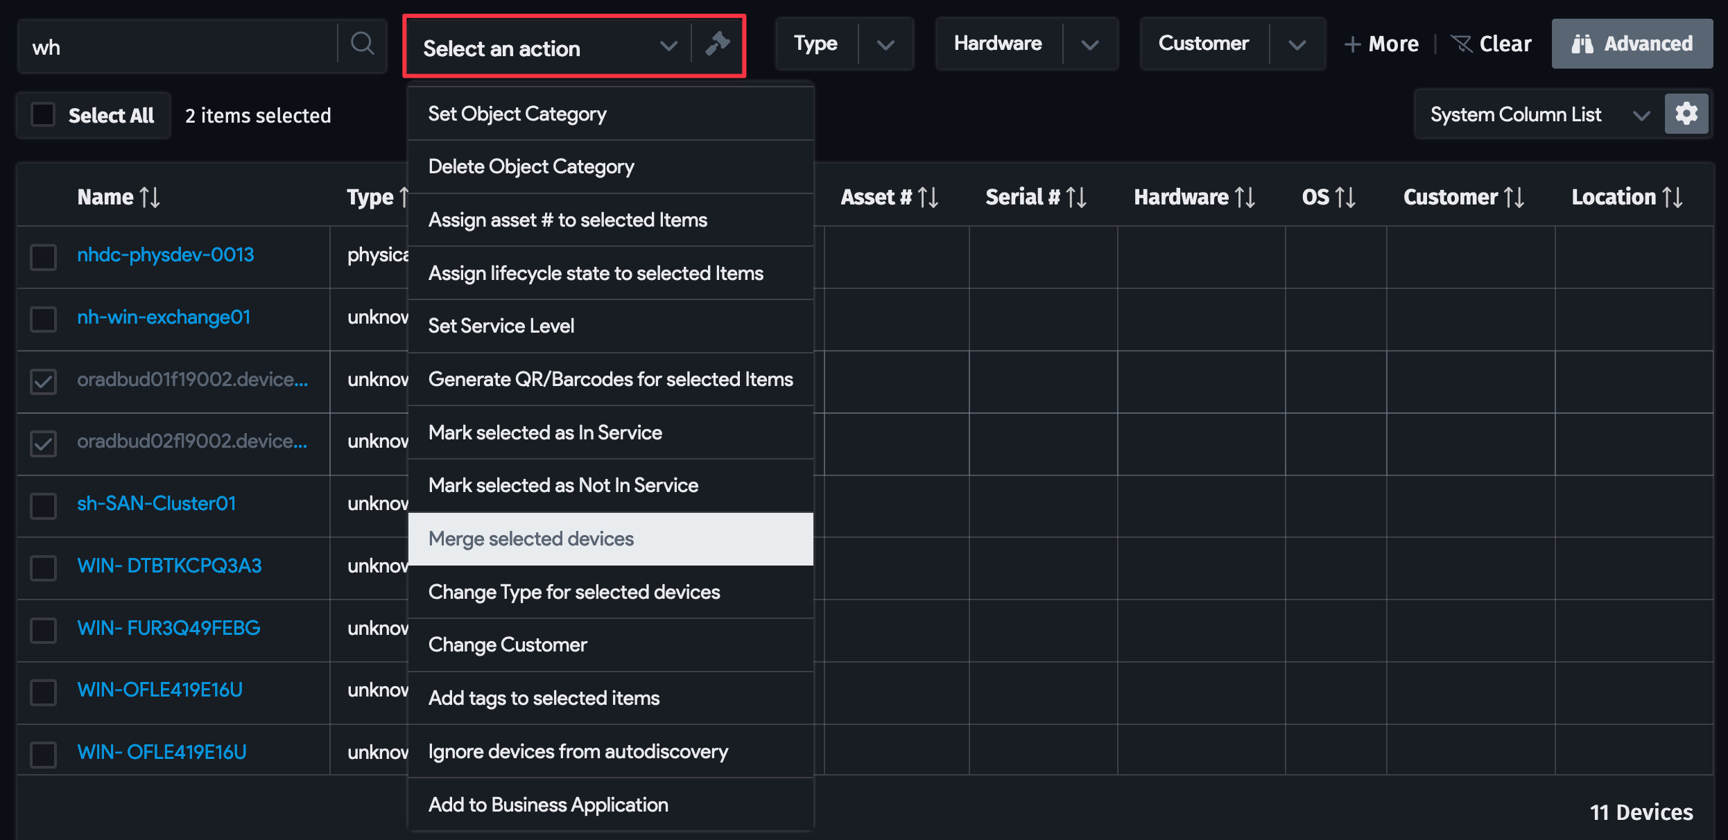The width and height of the screenshot is (1728, 840).
Task: Uncheck the oradbud02f19002 device row
Action: 43,444
